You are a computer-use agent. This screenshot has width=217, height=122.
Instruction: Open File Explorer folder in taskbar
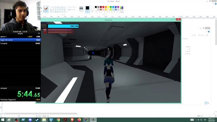point(44,120)
